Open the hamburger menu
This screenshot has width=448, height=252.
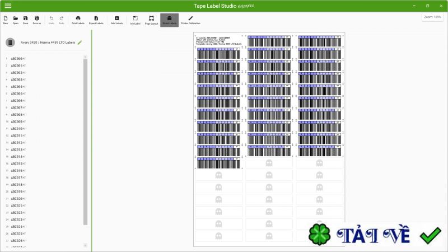[8, 6]
